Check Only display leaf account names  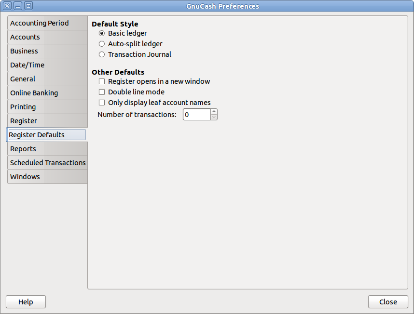point(102,103)
